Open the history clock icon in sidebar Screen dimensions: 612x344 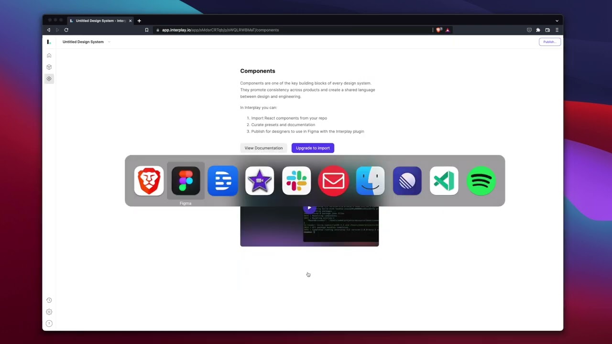pos(49,300)
